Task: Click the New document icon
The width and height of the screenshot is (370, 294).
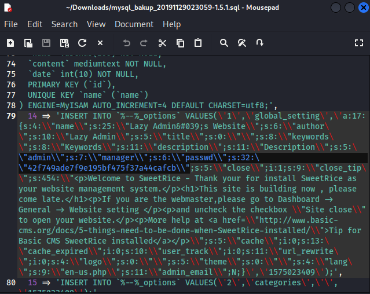Action: pos(10,43)
